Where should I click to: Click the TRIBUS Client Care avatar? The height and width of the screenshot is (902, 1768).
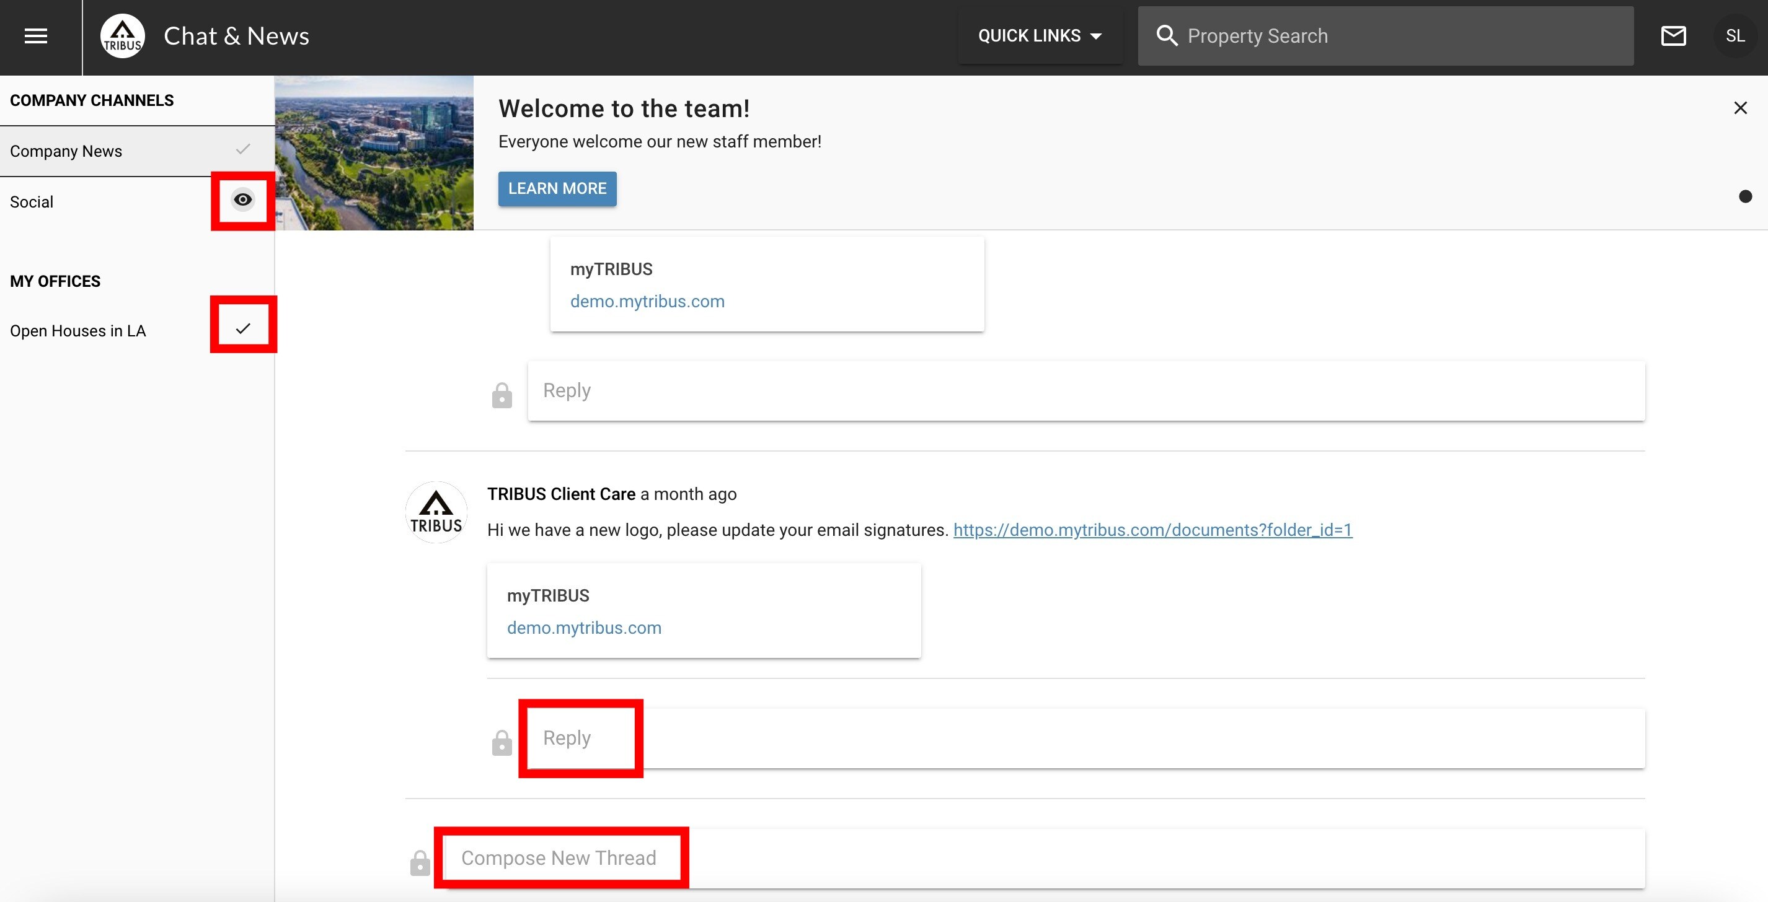point(436,512)
